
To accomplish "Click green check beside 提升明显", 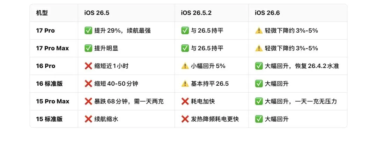I will (88, 48).
